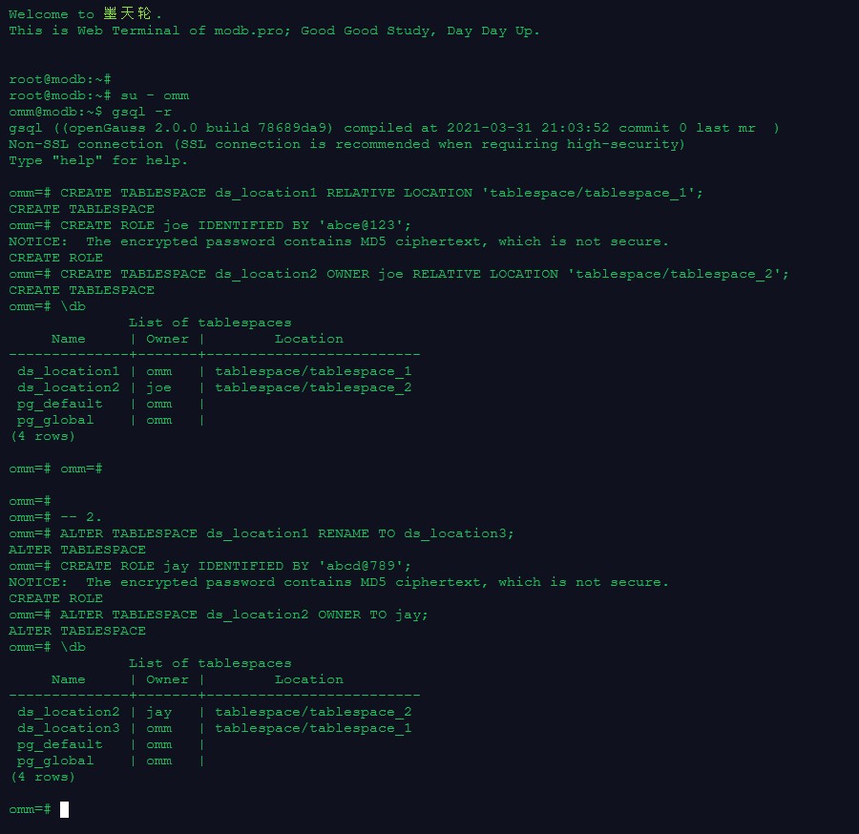
Task: Click the terminal cursor block at the last prompt
Action: click(x=64, y=809)
